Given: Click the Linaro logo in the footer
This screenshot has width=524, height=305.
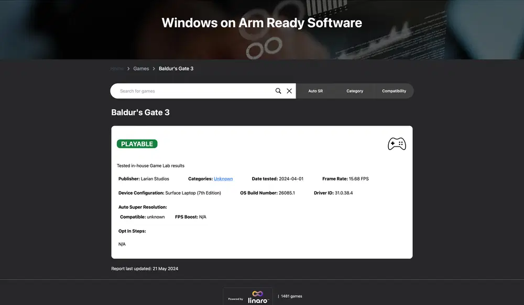Looking at the screenshot, I should click(258, 297).
